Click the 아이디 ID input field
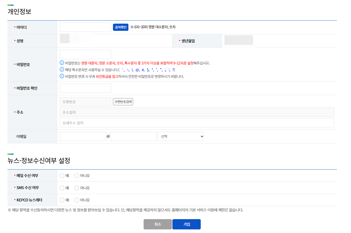351x233 pixels. click(85, 27)
